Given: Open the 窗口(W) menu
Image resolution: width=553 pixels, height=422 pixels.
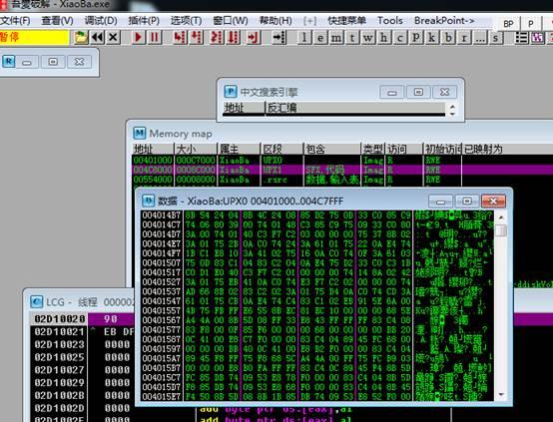Looking at the screenshot, I should tap(231, 21).
